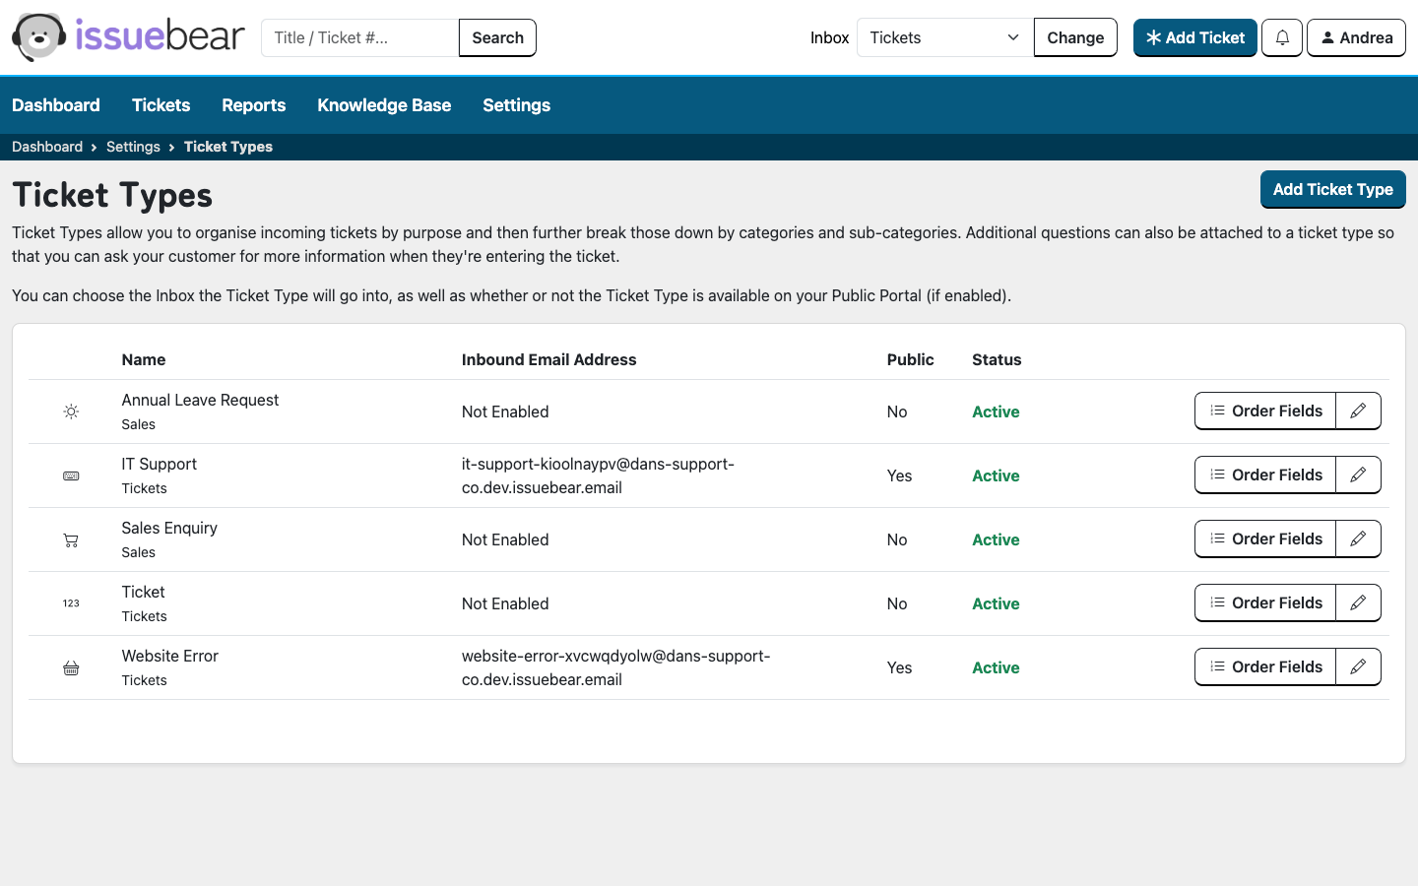This screenshot has height=886, width=1418.
Task: Order fields for the Ticket row
Action: [1265, 602]
